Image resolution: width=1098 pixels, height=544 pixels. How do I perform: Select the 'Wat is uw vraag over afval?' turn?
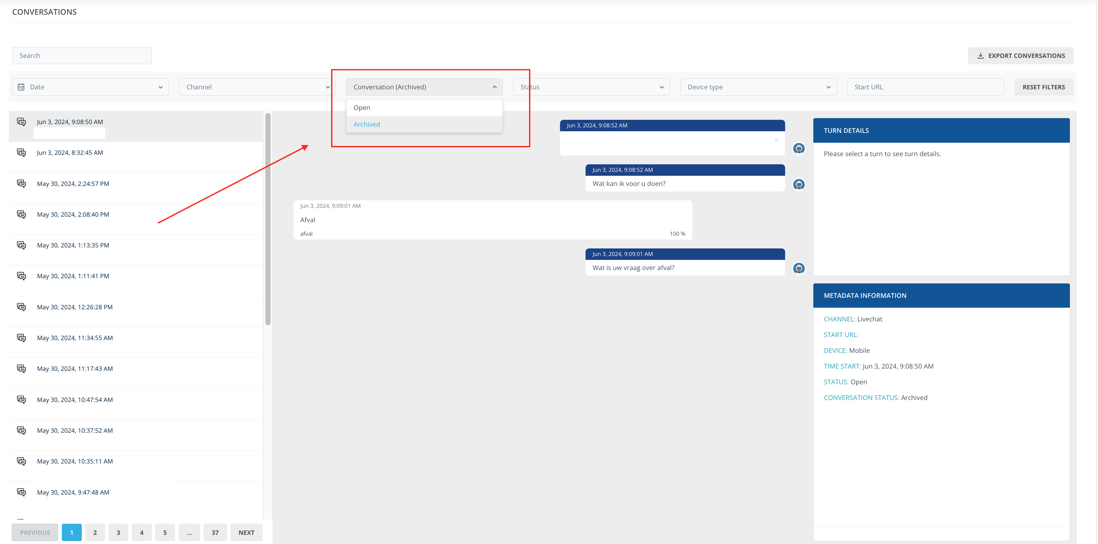[x=685, y=262]
